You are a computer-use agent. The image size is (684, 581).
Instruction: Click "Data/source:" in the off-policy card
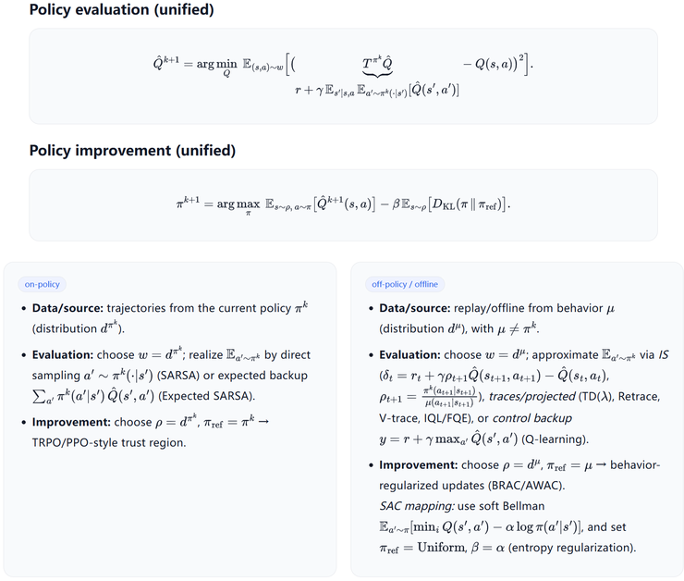click(x=414, y=308)
